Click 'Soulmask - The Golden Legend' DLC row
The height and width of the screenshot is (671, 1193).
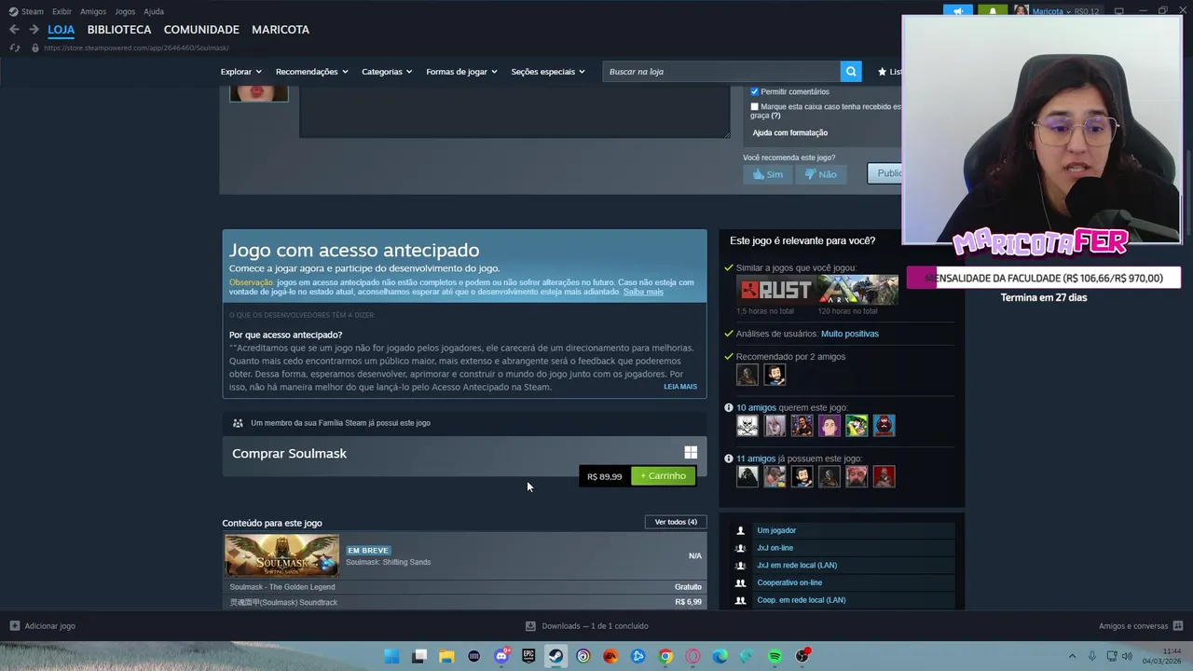pos(464,587)
